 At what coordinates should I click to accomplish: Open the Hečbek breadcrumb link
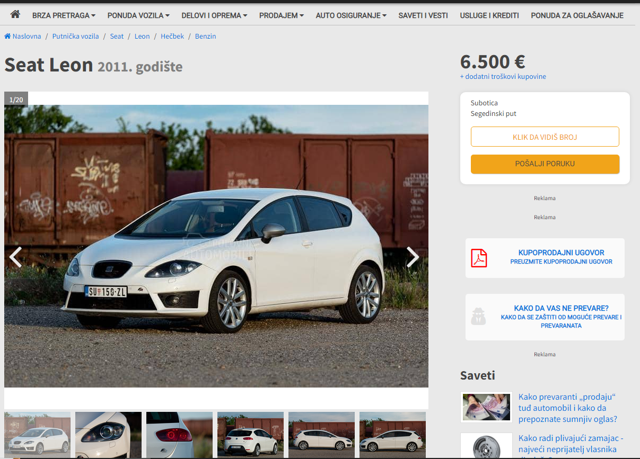172,36
